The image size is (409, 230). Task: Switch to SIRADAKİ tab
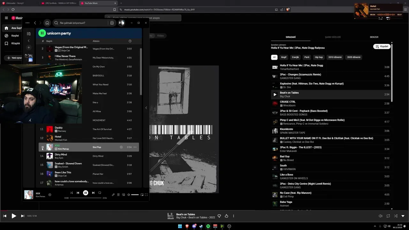point(291,37)
